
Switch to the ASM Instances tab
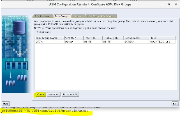[42, 16]
